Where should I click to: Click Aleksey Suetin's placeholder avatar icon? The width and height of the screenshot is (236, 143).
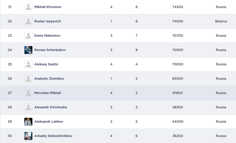pos(28,64)
